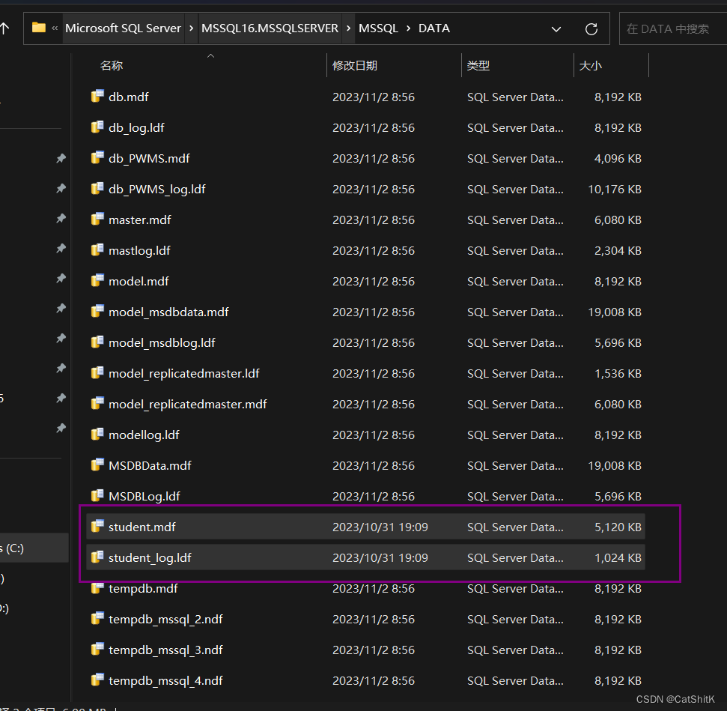The image size is (727, 711).
Task: Select the tempdb.mdf file name
Action: click(143, 588)
